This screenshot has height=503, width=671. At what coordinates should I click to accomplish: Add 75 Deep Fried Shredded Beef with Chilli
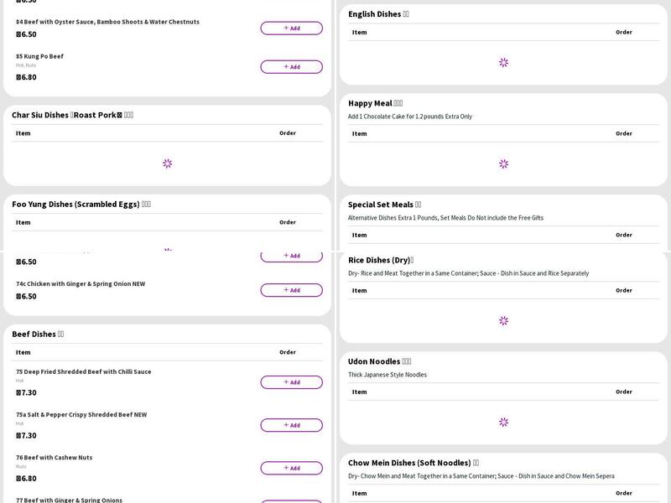pos(291,382)
